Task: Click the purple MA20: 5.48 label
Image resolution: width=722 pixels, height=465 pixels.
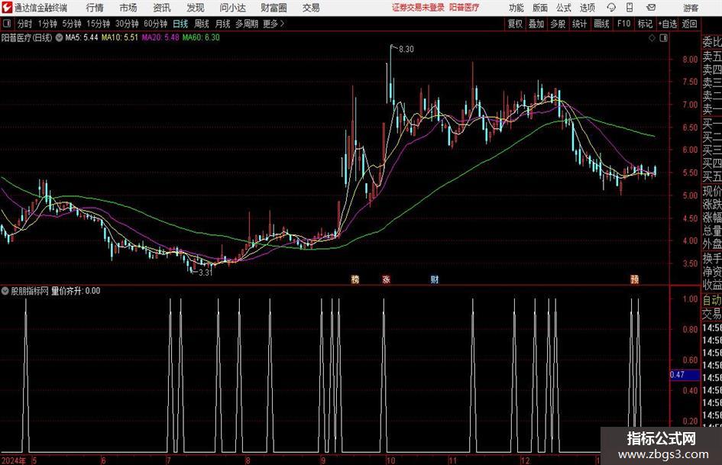Action: coord(160,37)
